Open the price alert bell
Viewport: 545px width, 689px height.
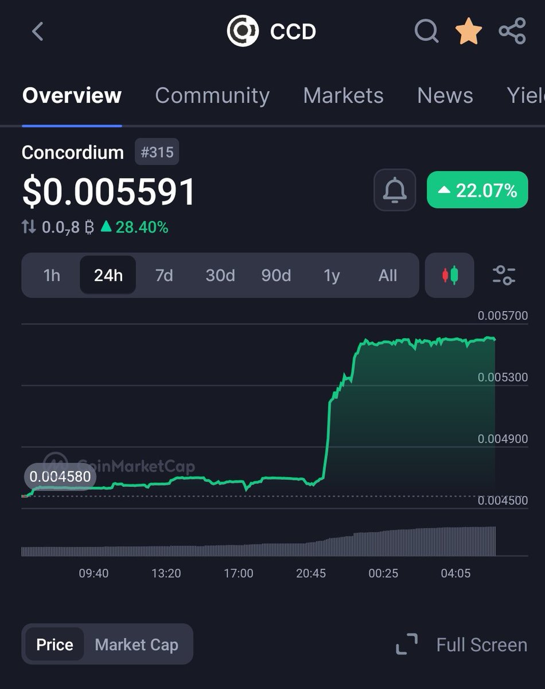point(395,189)
